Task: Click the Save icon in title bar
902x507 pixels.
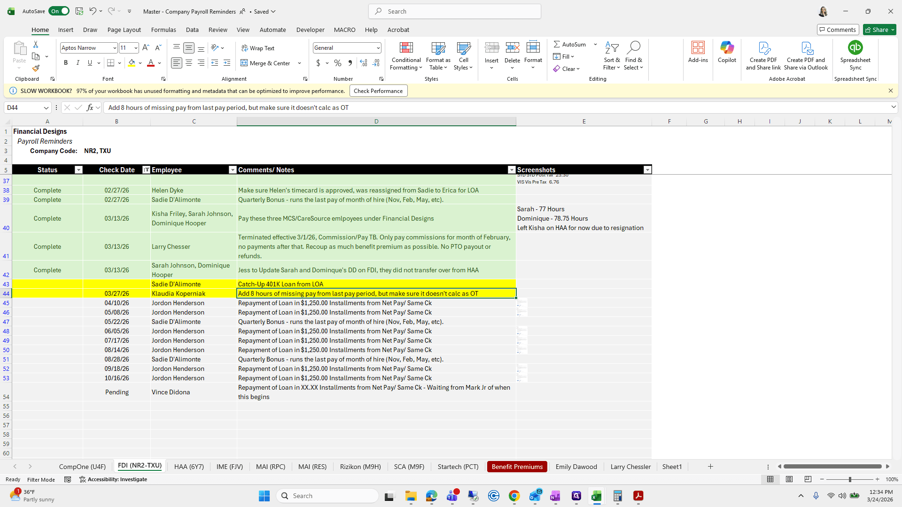Action: pos(79,11)
